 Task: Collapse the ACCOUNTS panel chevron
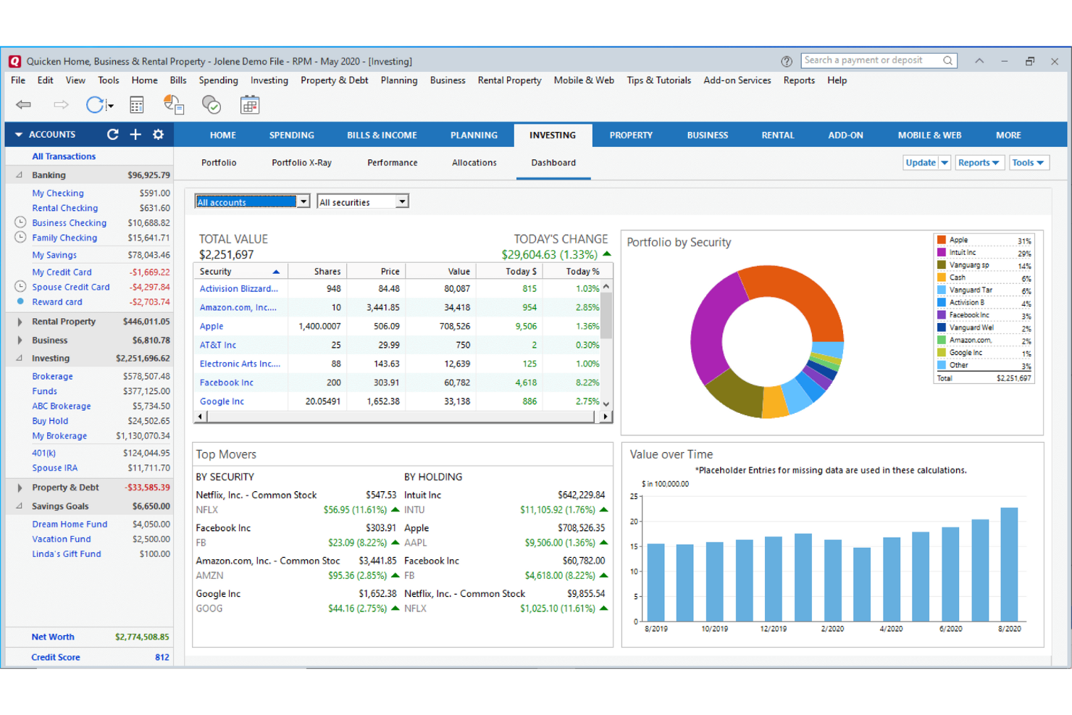point(18,134)
